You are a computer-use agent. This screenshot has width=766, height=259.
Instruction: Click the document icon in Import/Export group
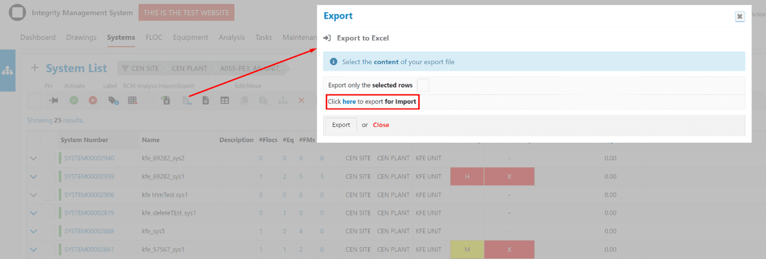click(206, 100)
